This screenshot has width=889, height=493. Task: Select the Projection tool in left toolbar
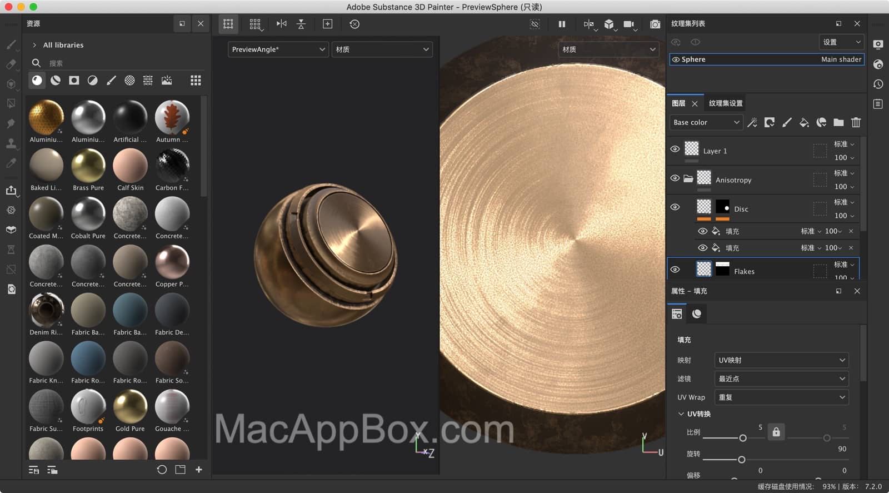pos(11,84)
